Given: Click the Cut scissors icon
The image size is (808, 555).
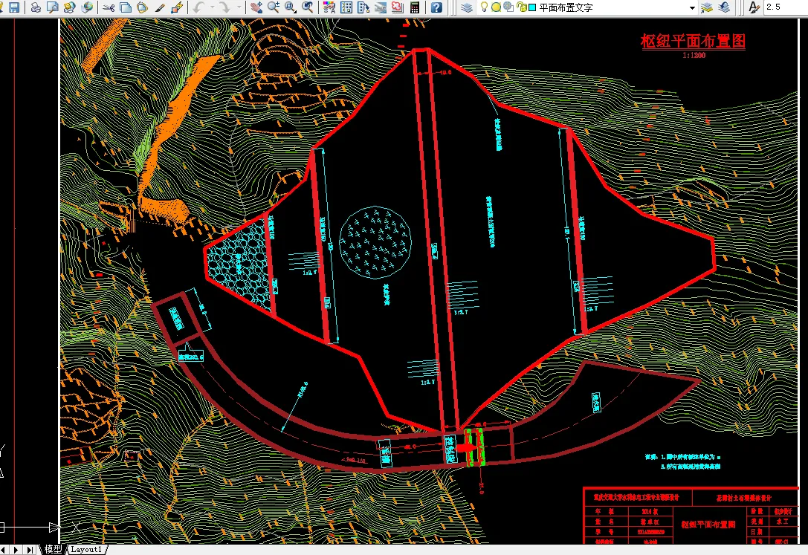Looking at the screenshot, I should (109, 7).
